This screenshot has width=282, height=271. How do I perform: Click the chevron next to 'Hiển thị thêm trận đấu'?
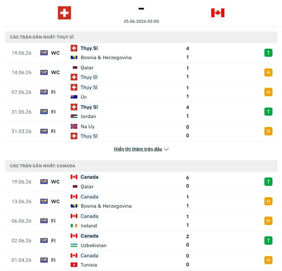coord(166,149)
